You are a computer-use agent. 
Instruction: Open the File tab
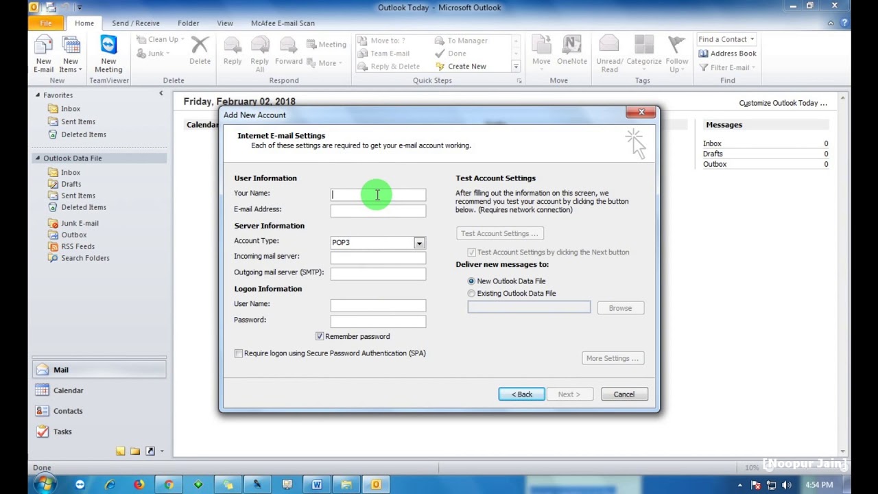45,23
